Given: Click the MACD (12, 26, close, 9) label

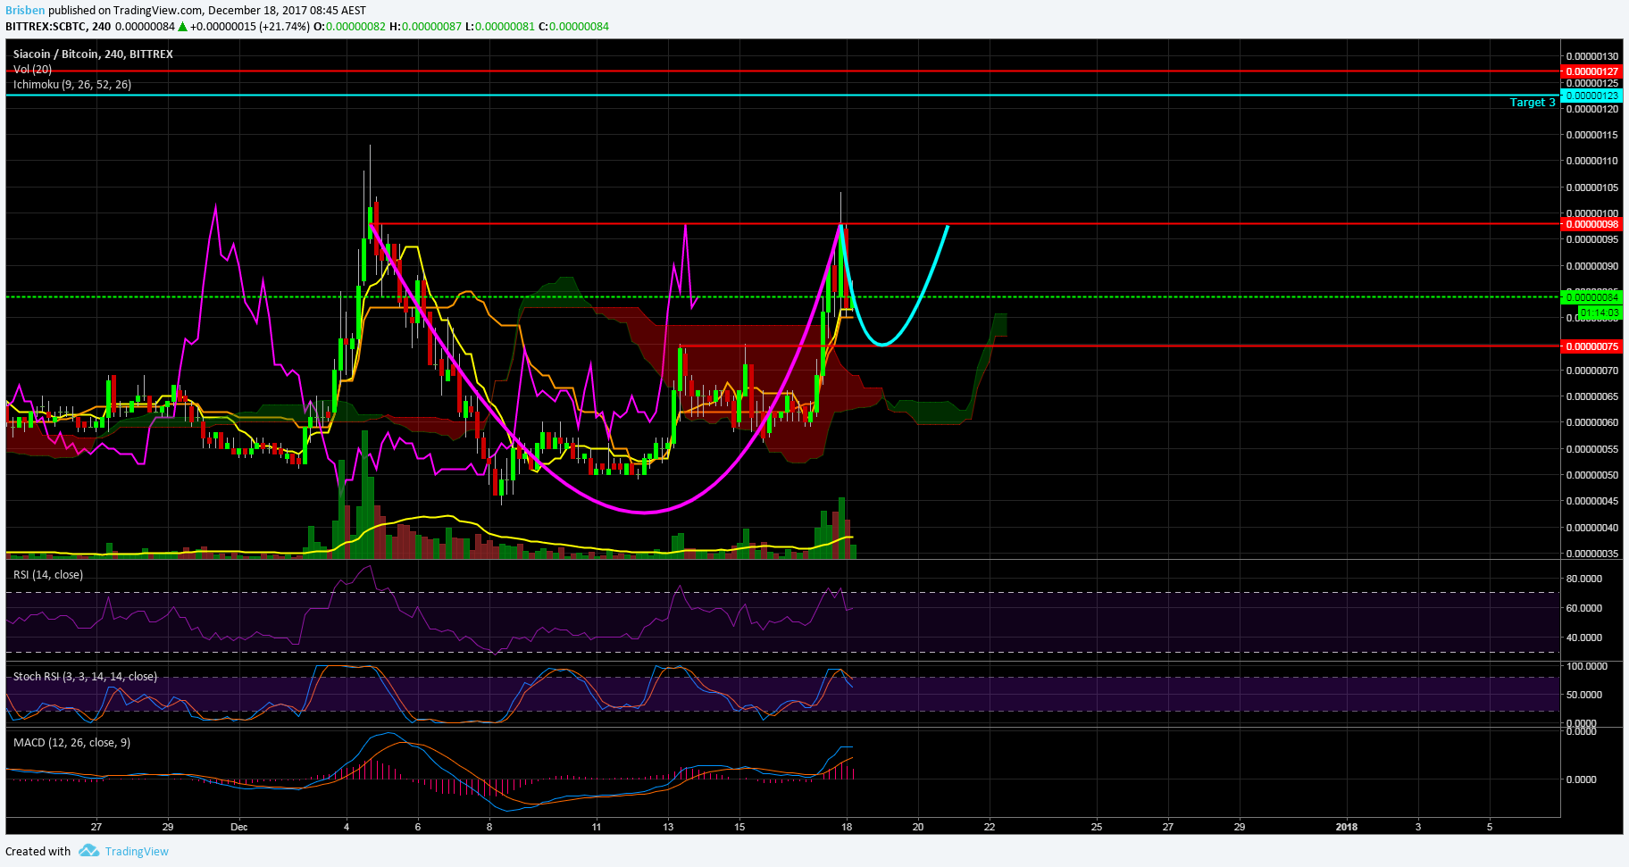Looking at the screenshot, I should coord(71,743).
